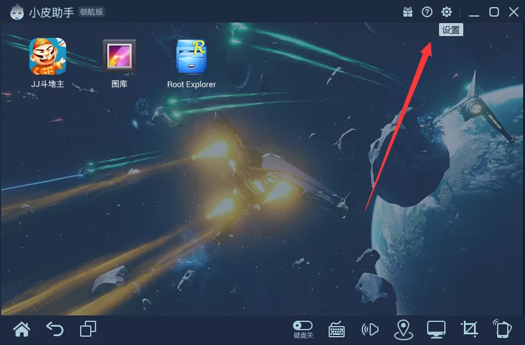Open the help question mark icon
This screenshot has width=525, height=345.
click(427, 12)
